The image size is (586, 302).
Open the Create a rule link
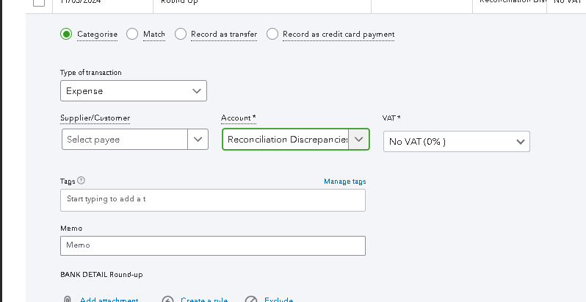[204, 300]
